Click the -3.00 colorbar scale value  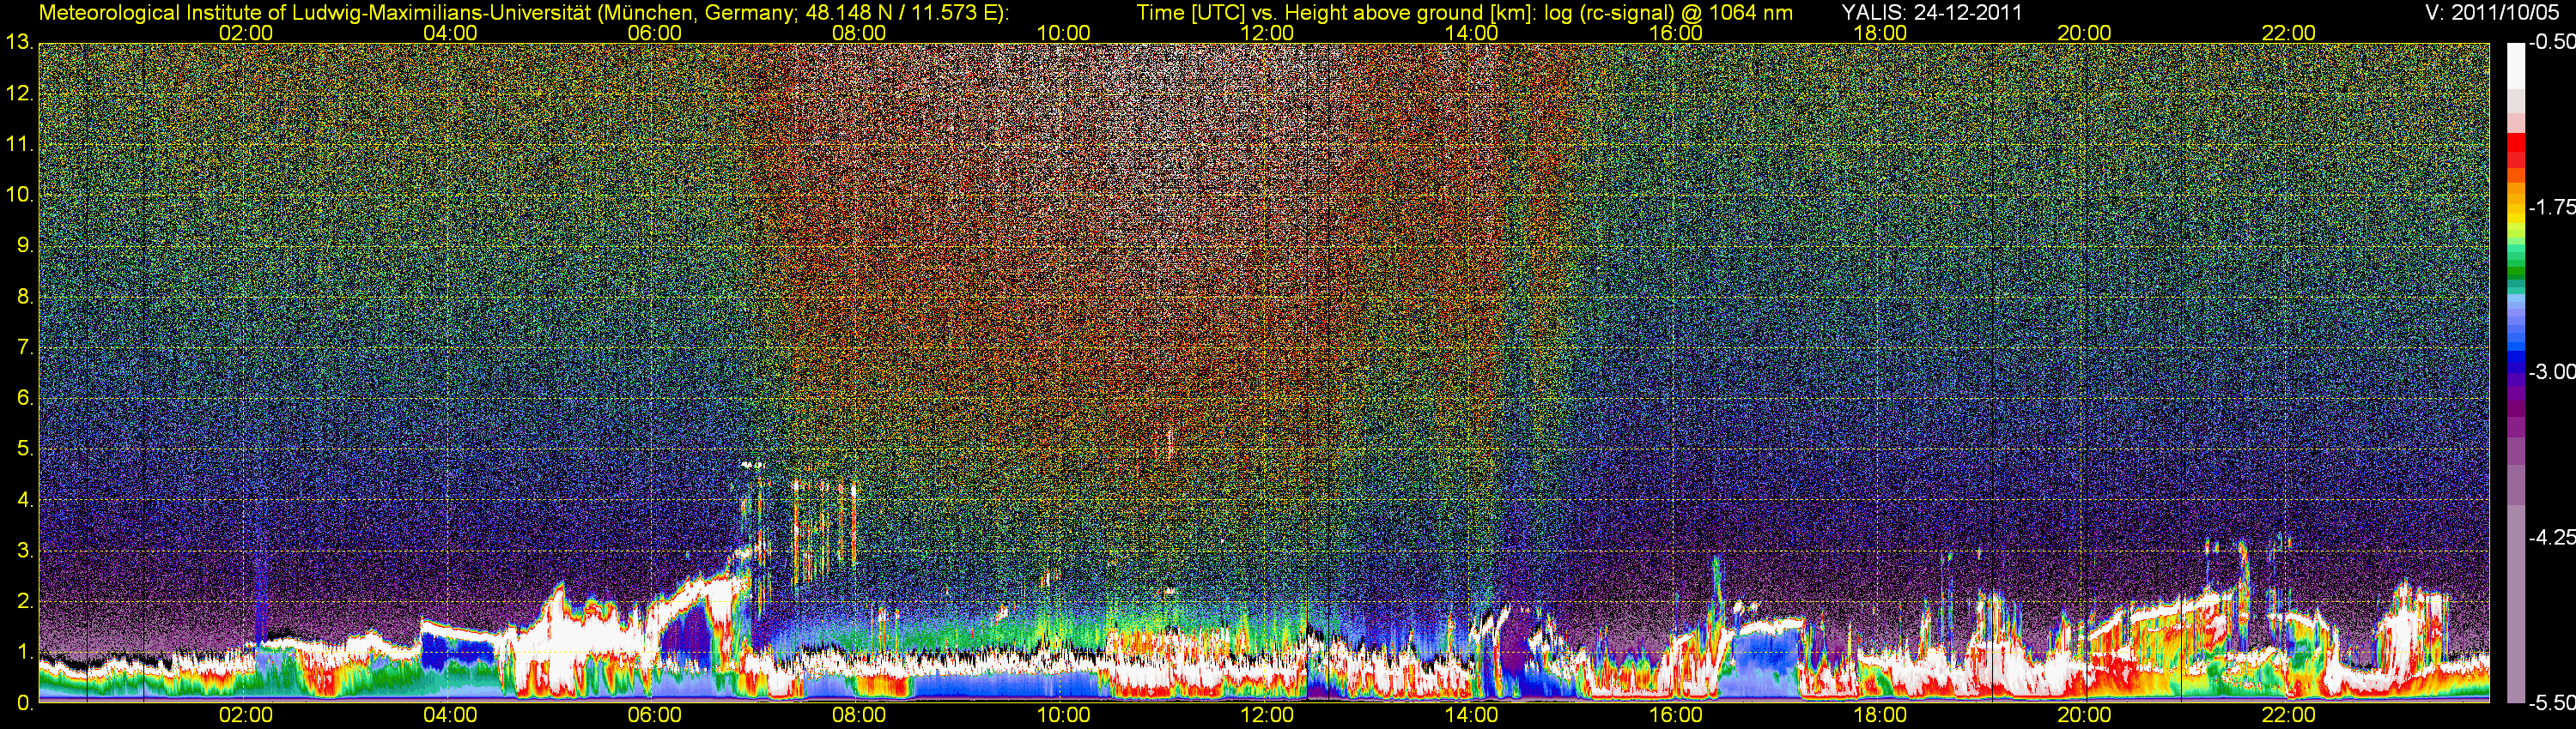click(2552, 372)
